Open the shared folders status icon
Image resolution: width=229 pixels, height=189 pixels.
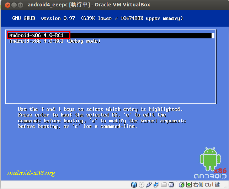click(164, 185)
